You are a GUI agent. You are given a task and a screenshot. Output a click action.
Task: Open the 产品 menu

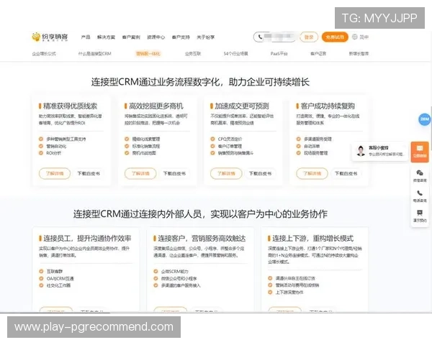[x=86, y=37]
